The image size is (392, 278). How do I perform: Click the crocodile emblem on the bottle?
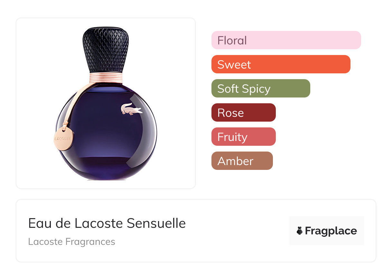coord(131,109)
